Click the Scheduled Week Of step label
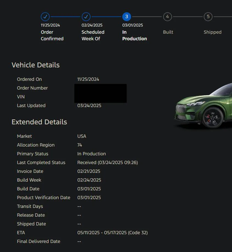The width and height of the screenshot is (232, 252). click(93, 35)
